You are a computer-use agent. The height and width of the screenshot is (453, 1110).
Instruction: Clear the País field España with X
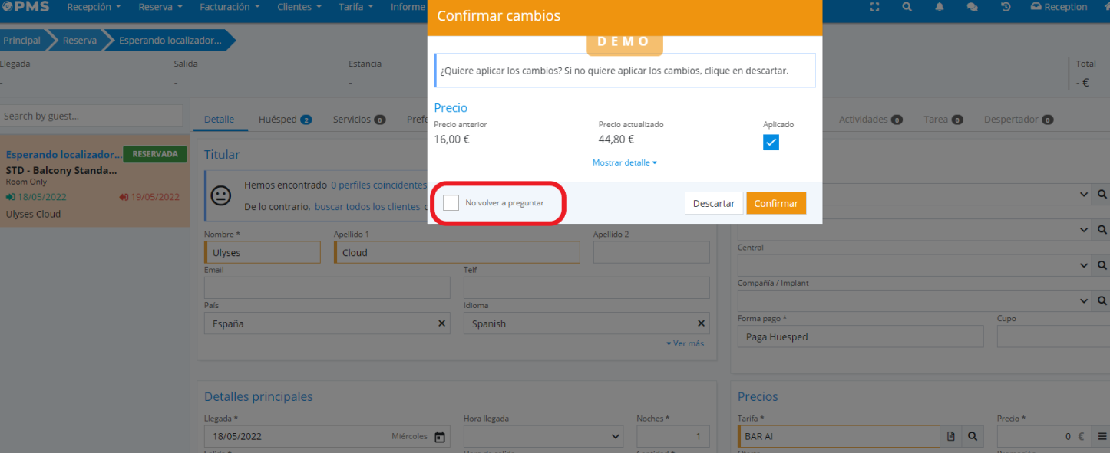point(441,323)
